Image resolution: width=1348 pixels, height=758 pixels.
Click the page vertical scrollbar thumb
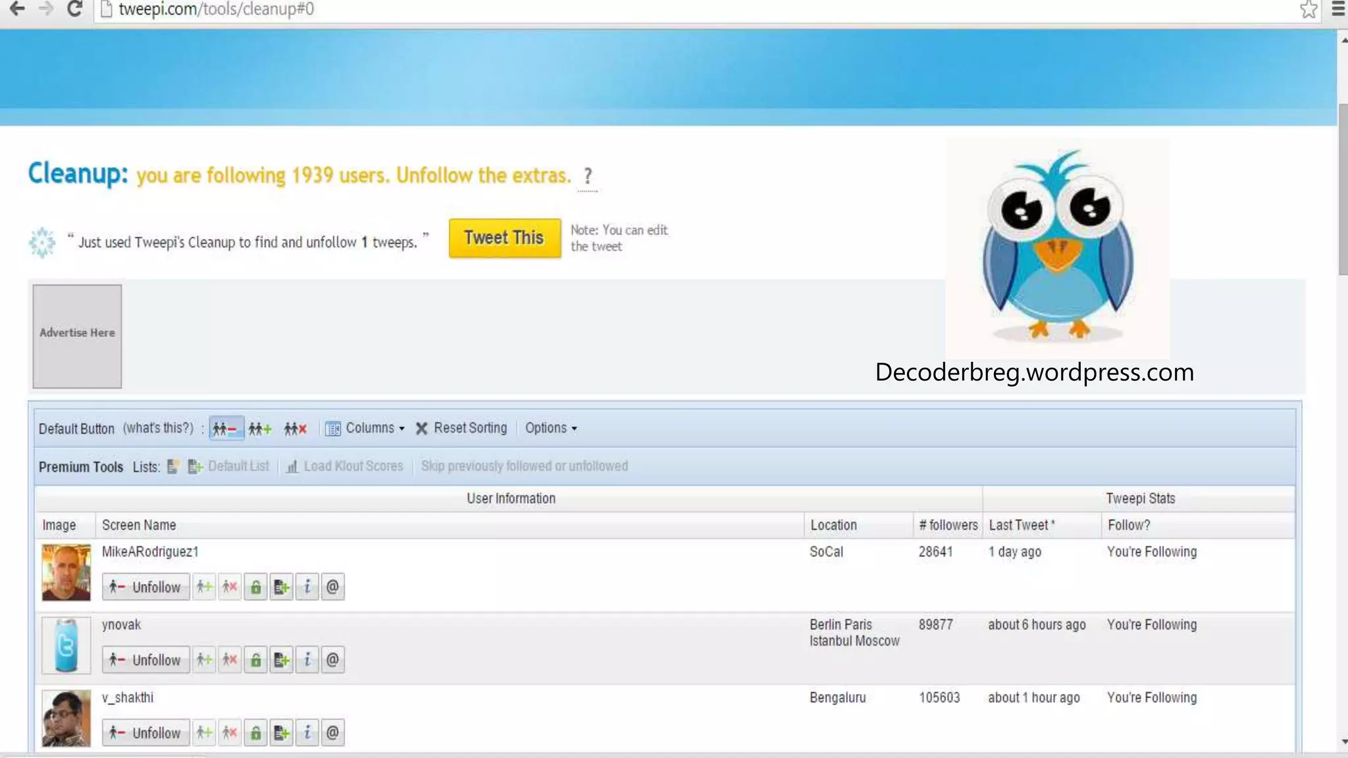[x=1343, y=189]
